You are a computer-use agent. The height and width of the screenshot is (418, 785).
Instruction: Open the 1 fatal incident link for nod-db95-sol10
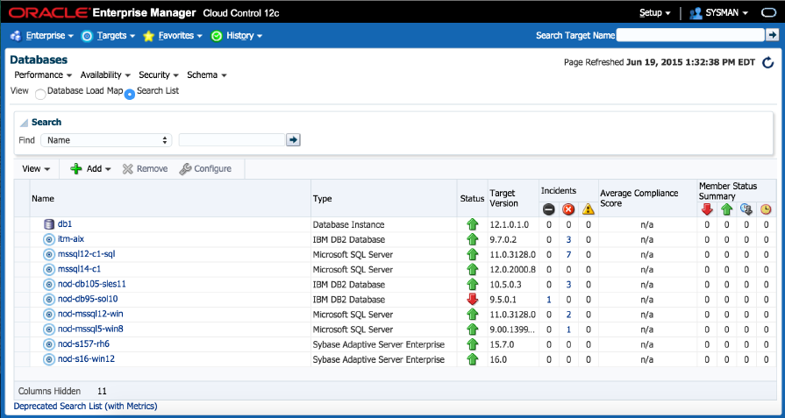point(549,300)
